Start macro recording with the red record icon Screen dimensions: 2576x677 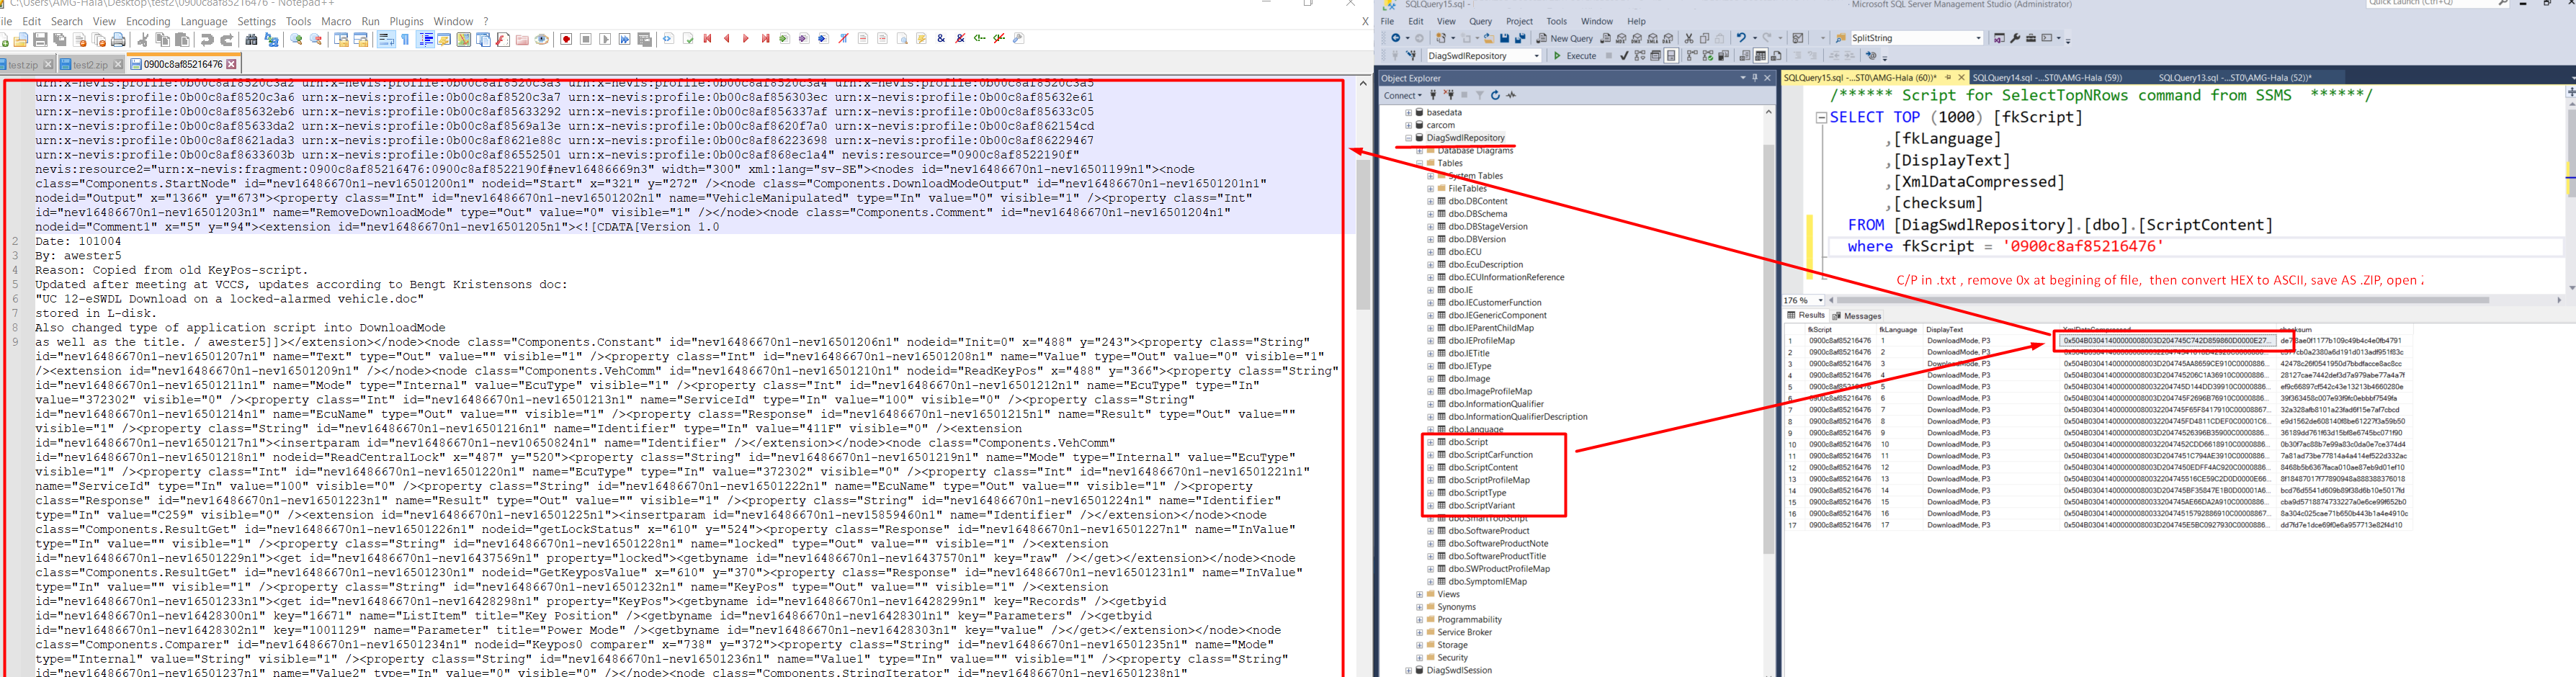click(566, 40)
